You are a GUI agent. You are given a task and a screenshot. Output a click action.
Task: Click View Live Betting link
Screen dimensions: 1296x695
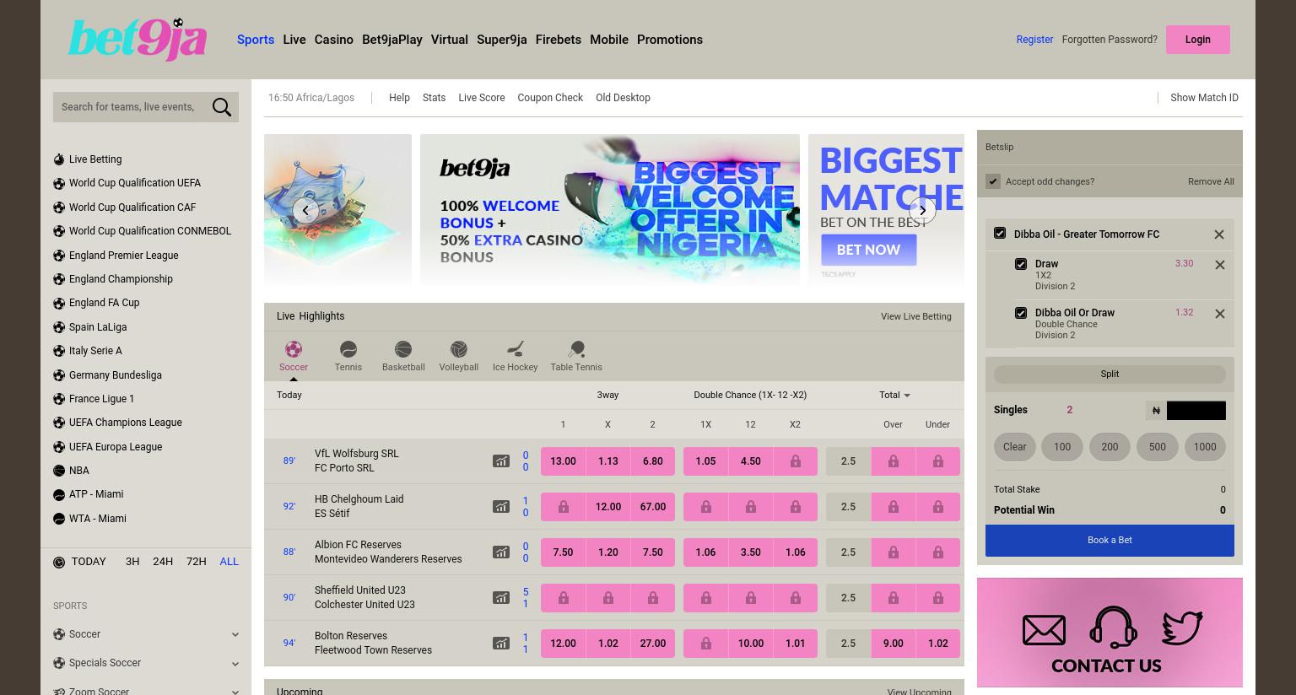(x=916, y=316)
